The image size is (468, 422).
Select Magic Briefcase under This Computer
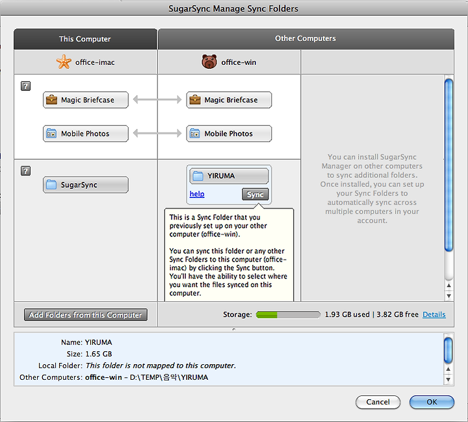[x=86, y=100]
